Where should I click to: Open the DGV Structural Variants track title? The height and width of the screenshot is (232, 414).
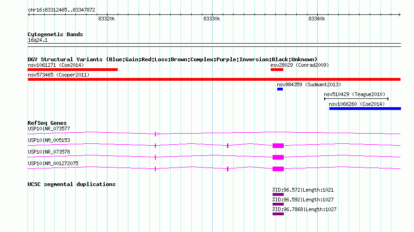[x=173, y=59]
